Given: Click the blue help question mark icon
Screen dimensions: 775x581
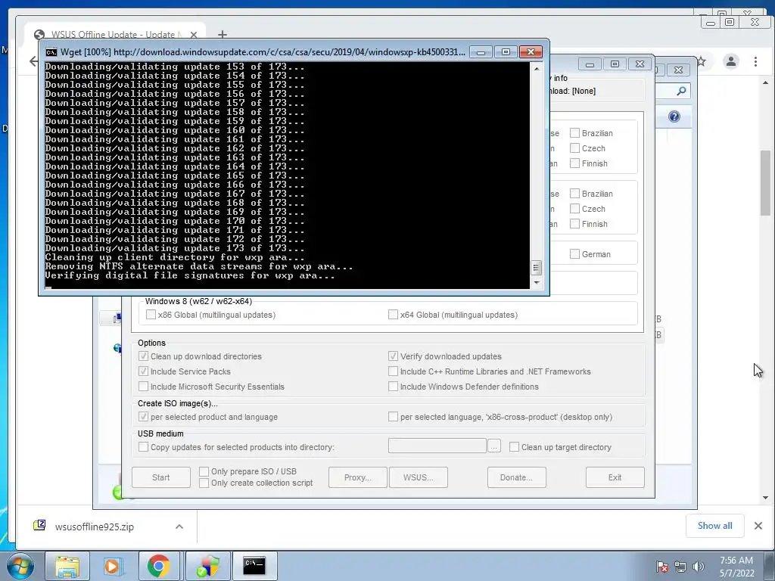Looking at the screenshot, I should (674, 117).
